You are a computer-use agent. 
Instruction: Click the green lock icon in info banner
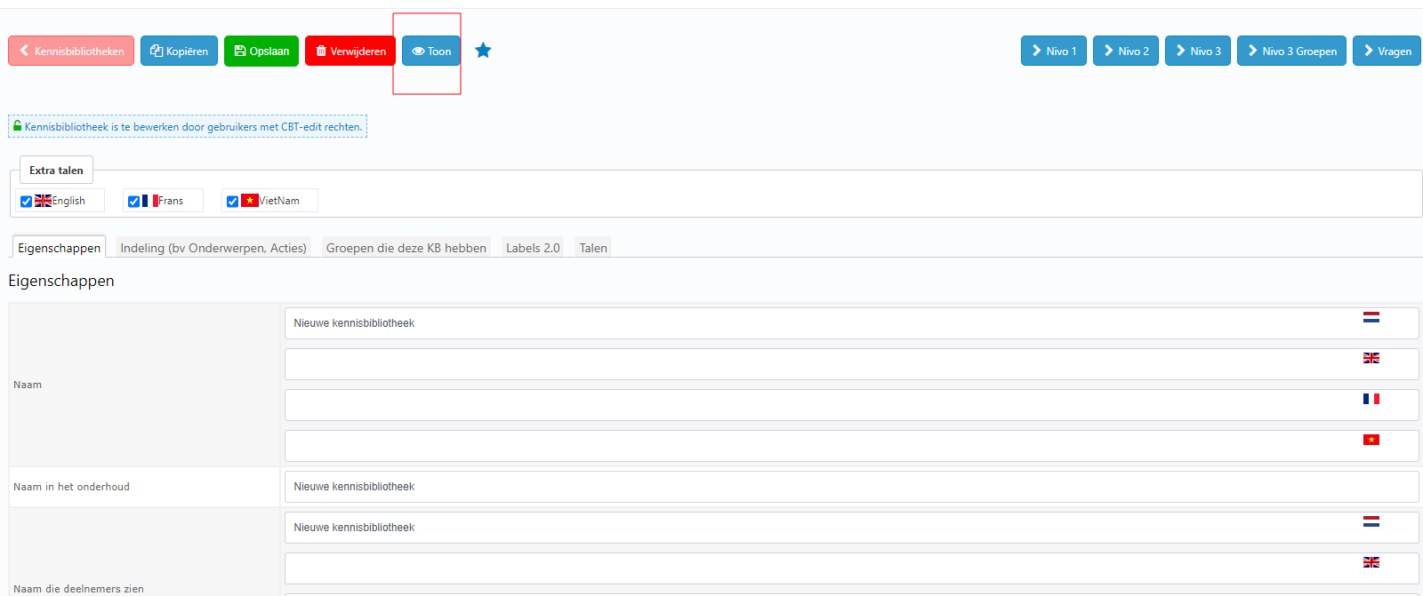click(18, 126)
